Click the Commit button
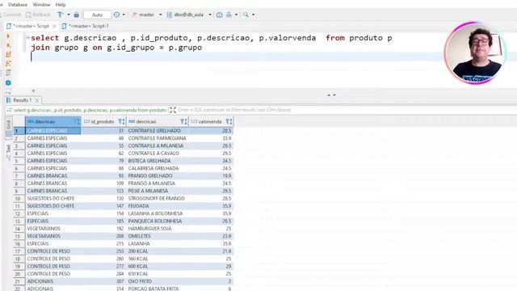Screen dimensions: 517x291 pyautogui.click(x=10, y=15)
